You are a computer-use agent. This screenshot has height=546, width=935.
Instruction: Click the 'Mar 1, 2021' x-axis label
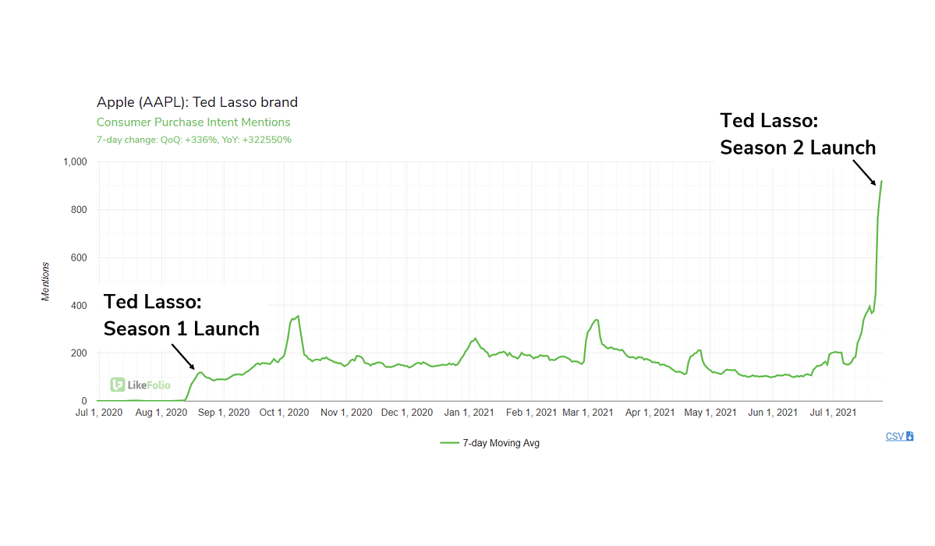588,413
